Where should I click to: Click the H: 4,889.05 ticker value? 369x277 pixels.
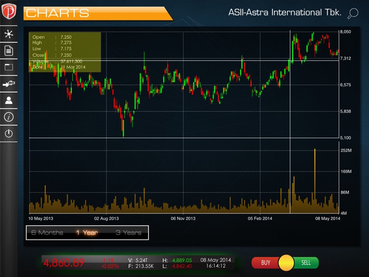177,260
